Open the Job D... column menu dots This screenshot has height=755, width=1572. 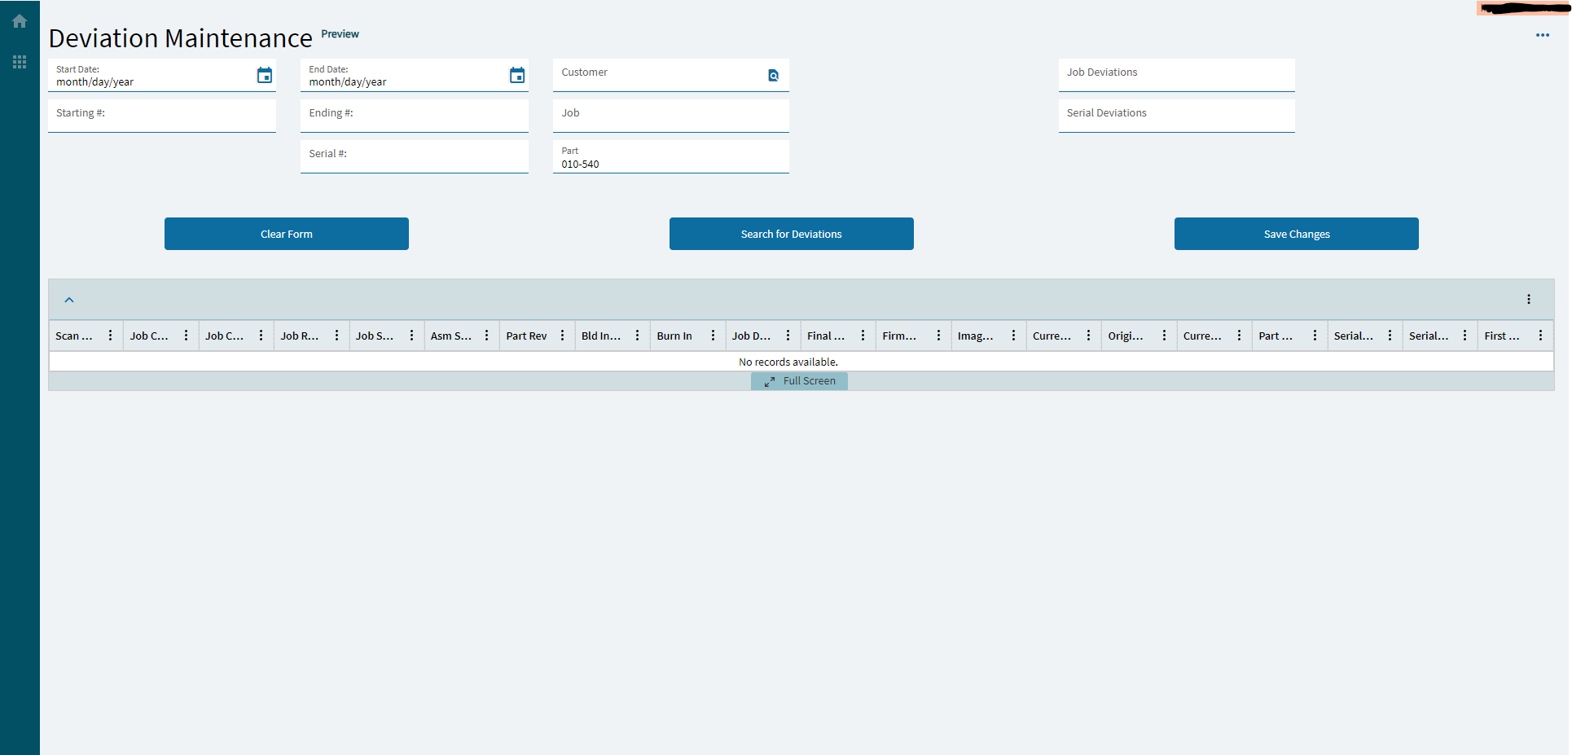(788, 336)
